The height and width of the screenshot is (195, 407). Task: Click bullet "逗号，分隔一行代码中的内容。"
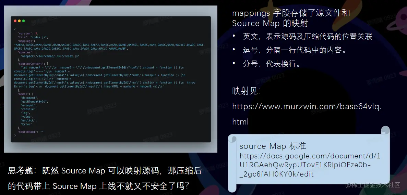(295, 50)
